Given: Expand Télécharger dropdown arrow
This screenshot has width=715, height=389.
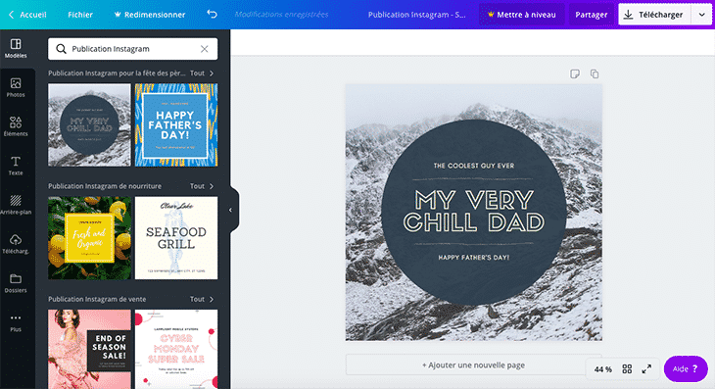Looking at the screenshot, I should (x=701, y=15).
